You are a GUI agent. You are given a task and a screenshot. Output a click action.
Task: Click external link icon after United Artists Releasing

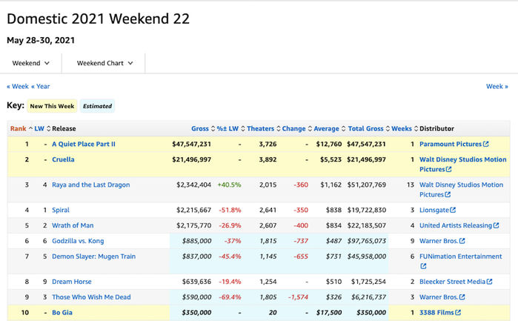click(x=497, y=225)
